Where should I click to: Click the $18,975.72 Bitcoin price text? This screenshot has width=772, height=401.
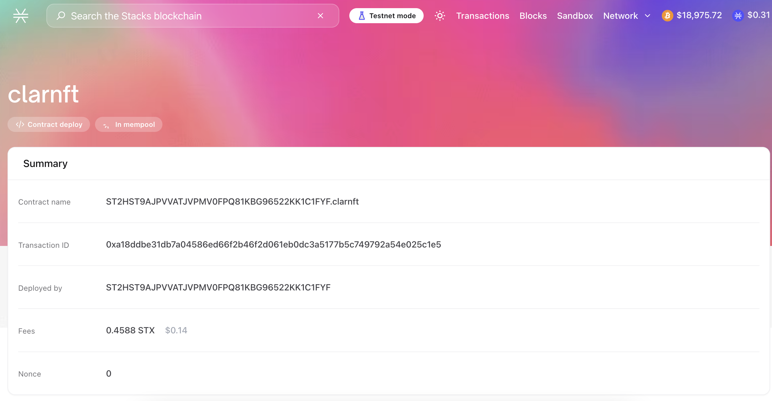point(699,15)
